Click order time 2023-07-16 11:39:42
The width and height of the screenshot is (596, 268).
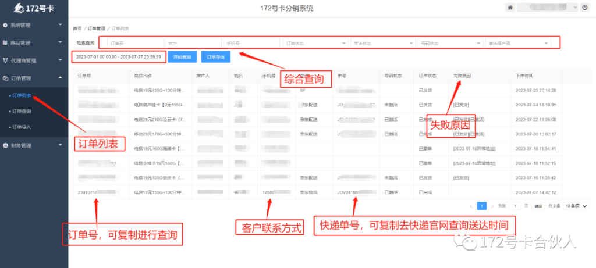point(536,178)
